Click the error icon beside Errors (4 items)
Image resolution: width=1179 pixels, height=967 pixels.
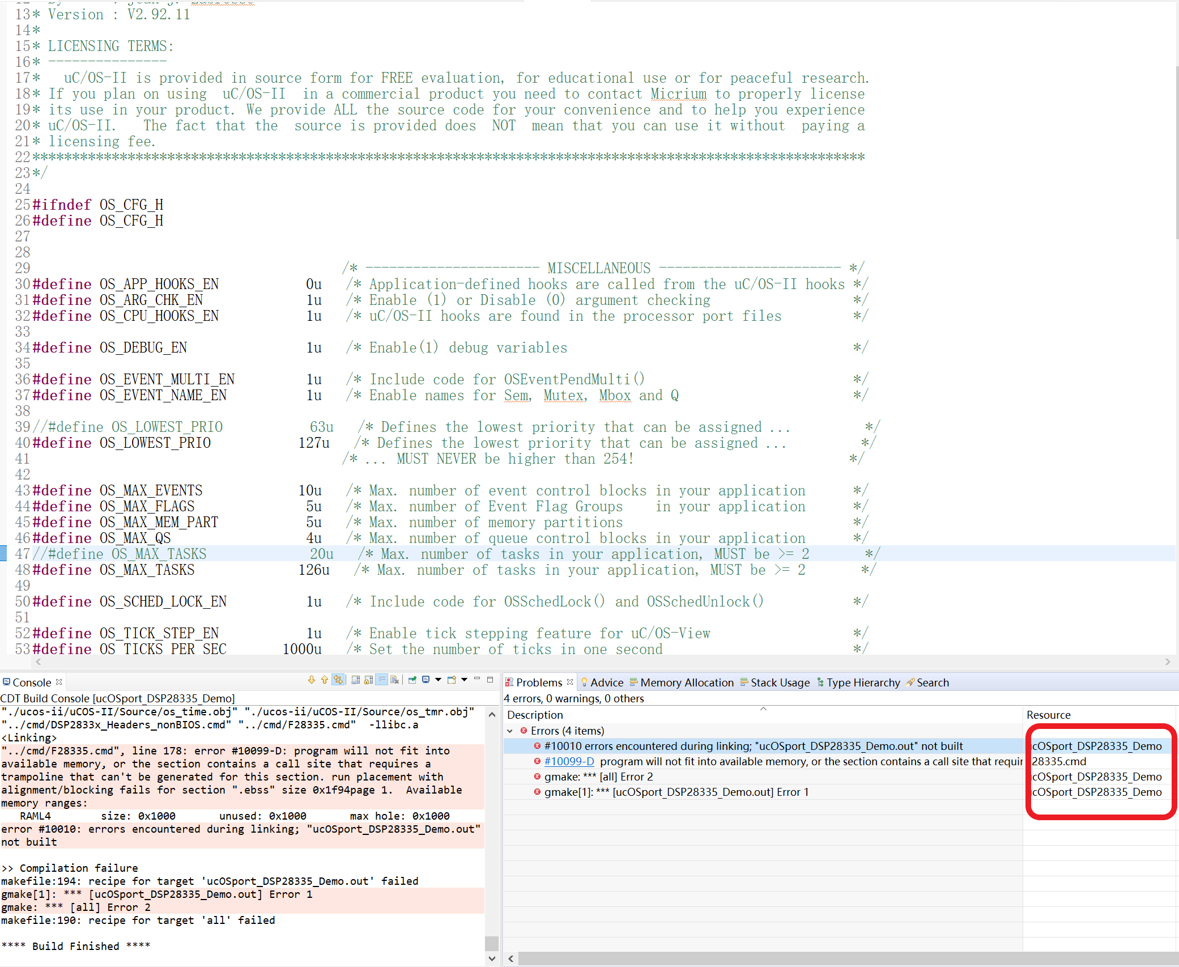pyautogui.click(x=524, y=731)
